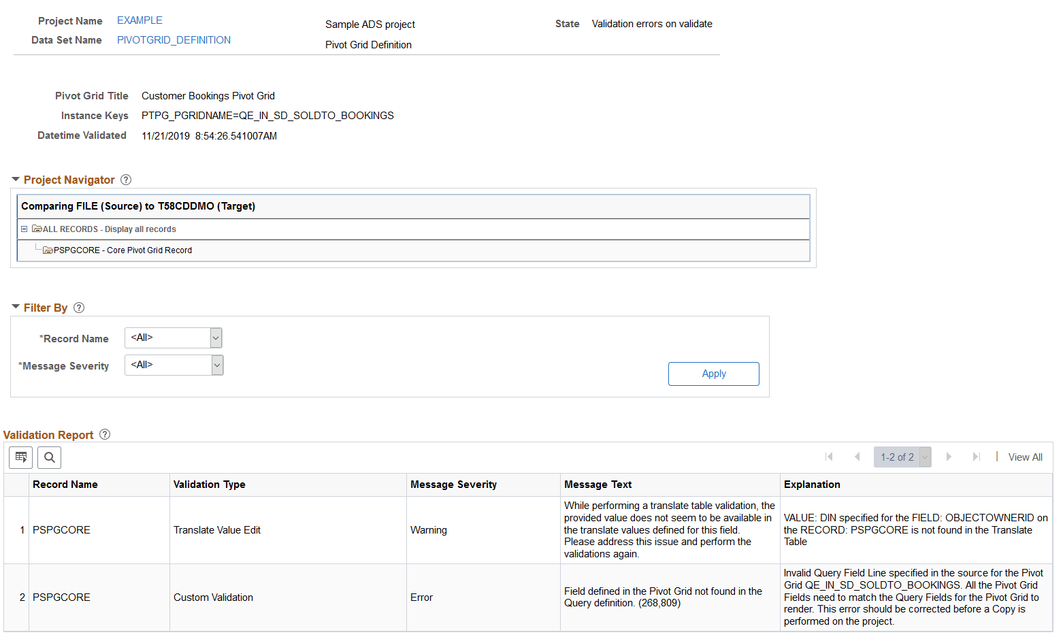Open the Filter By help icon
This screenshot has height=639, width=1063.
point(79,307)
